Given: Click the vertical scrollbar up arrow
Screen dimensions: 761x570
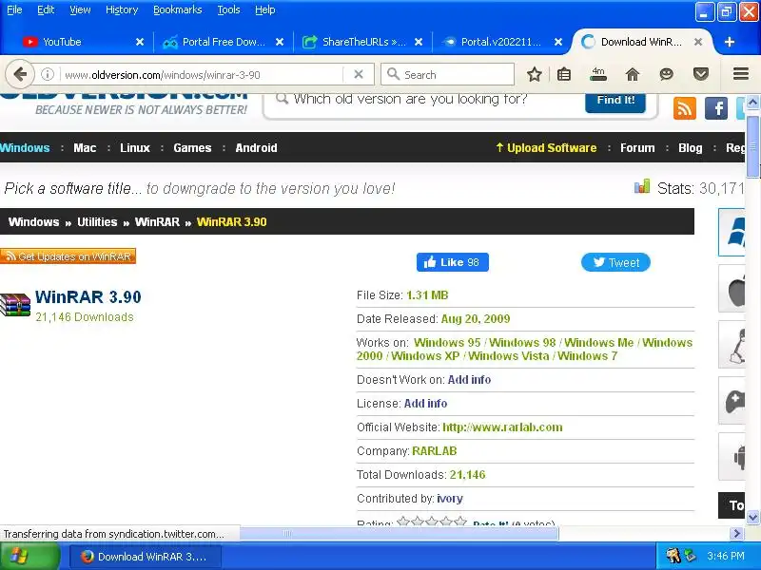Looking at the screenshot, I should tap(752, 103).
